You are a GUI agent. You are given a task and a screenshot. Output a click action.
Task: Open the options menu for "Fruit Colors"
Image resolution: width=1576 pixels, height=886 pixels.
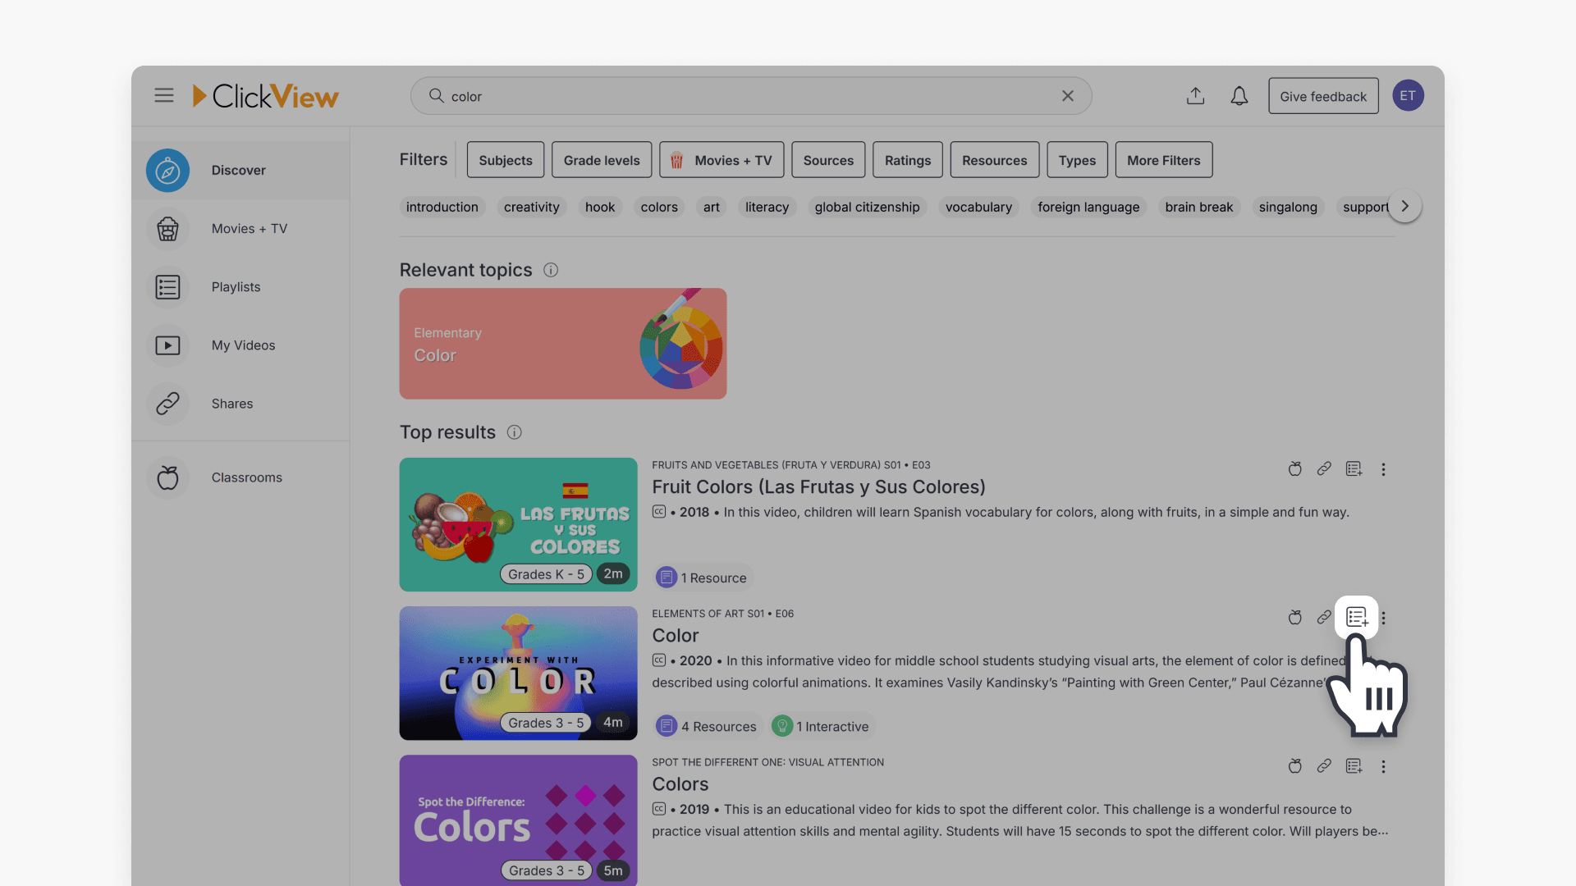click(1384, 468)
